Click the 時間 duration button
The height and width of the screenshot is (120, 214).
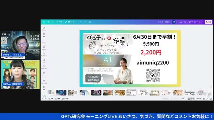point(58,99)
